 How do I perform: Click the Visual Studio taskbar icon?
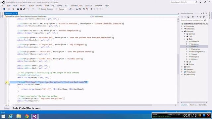[x=35, y=116]
